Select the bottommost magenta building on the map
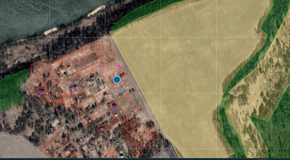290x160 pixels. [101, 130]
